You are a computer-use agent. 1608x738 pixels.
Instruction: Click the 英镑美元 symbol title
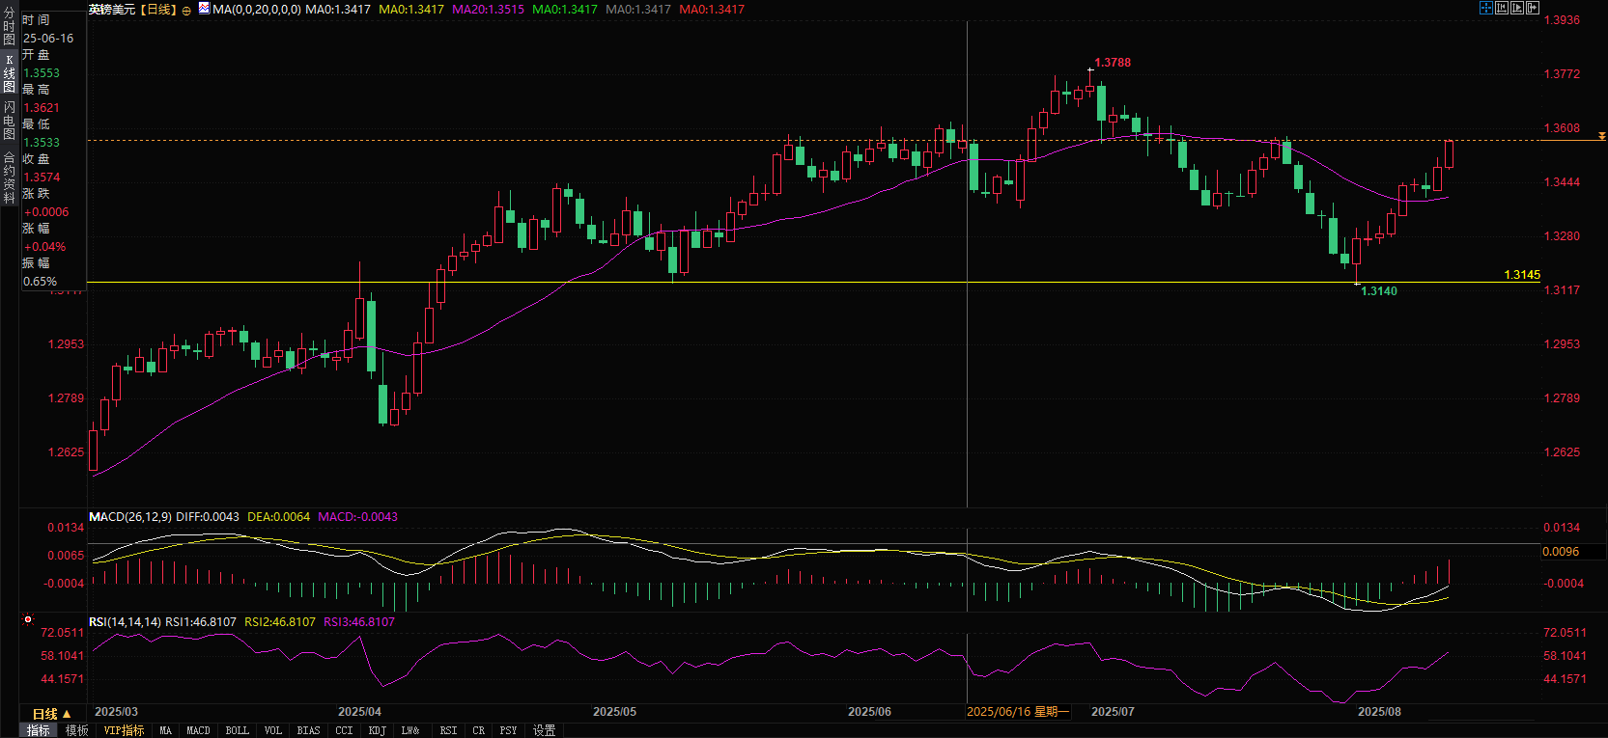[112, 9]
